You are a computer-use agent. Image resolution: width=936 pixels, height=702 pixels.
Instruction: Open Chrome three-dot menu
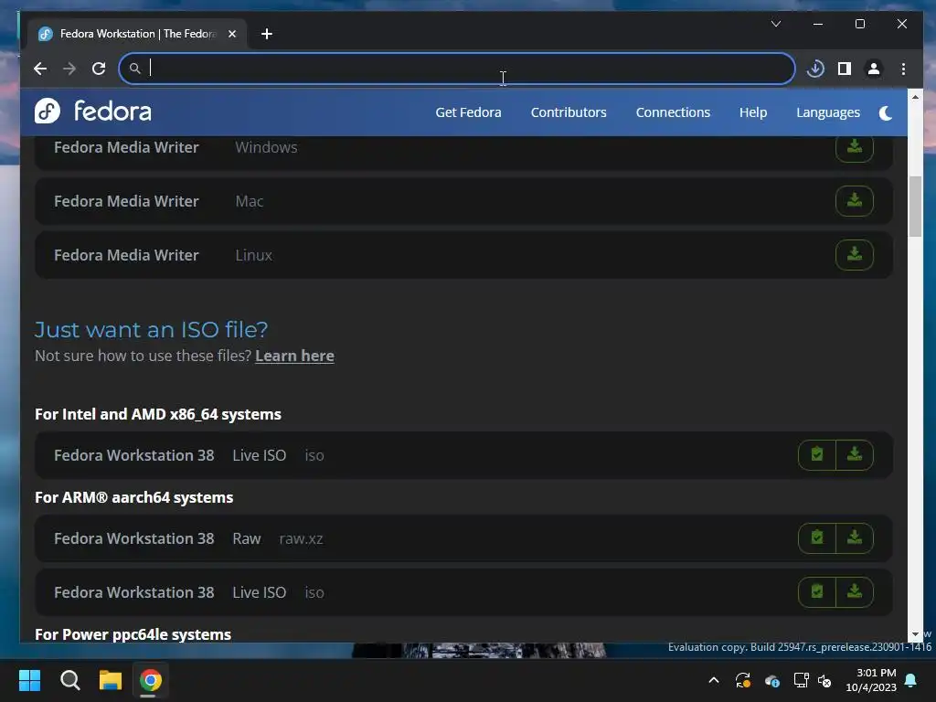click(903, 69)
